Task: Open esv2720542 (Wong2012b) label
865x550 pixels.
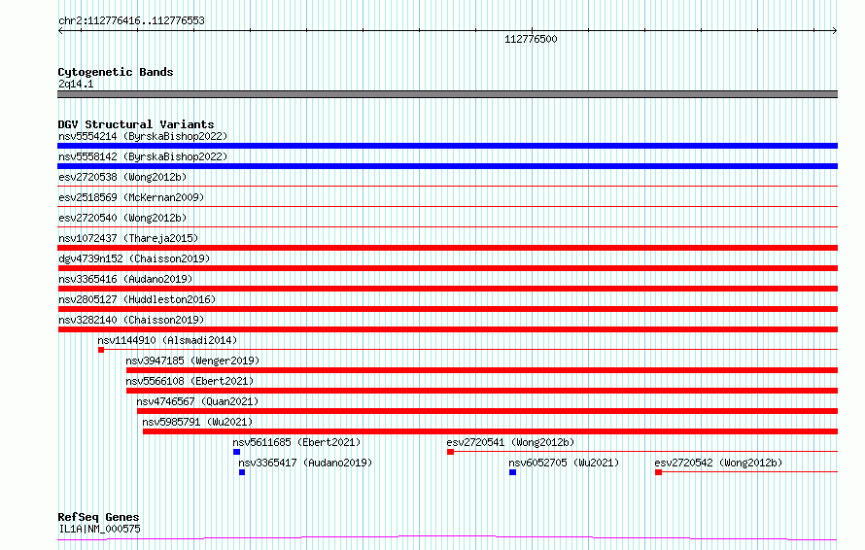Action: point(718,463)
